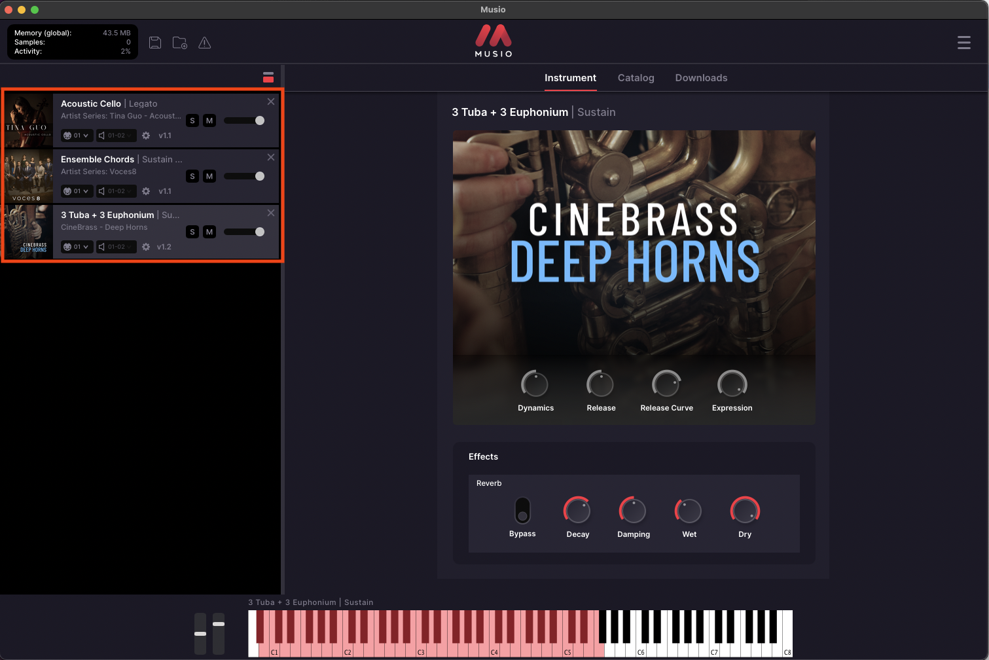Click the "CineBrass - Deep Horns" subtitle
989x660 pixels.
(x=104, y=227)
